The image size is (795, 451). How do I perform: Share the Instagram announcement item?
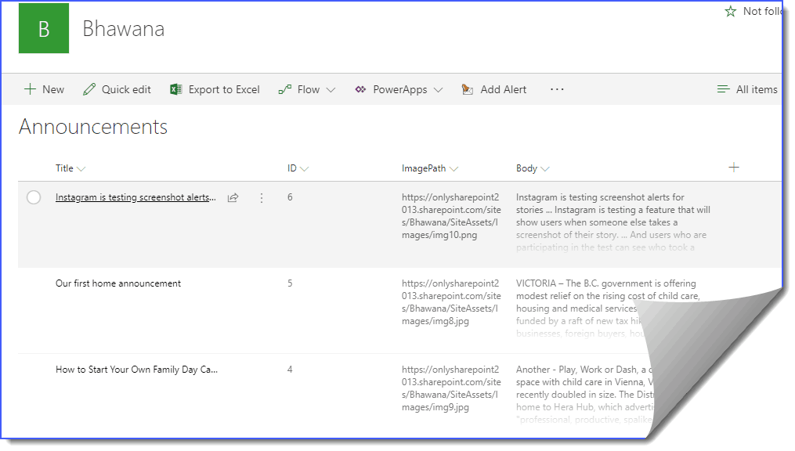[233, 197]
